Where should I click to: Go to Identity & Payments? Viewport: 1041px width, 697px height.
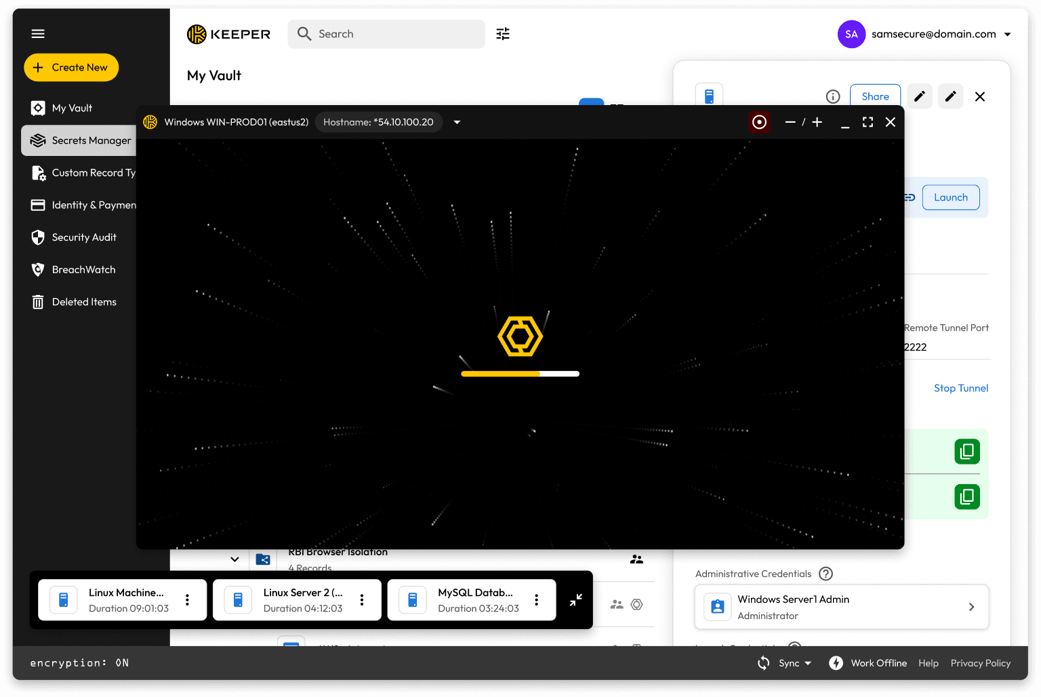(x=83, y=205)
